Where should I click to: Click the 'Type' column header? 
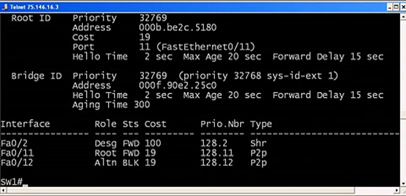point(261,124)
